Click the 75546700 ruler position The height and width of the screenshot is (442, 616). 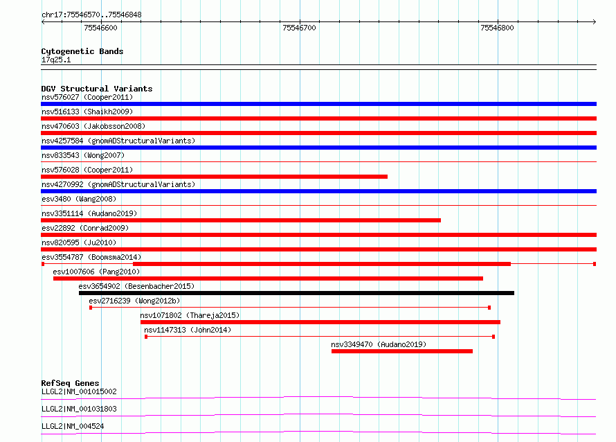pyautogui.click(x=299, y=28)
